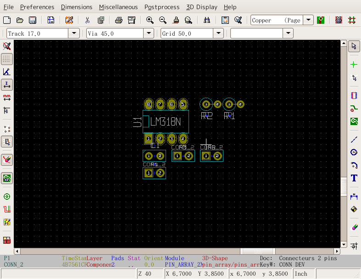Image resolution: width=361 pixels, height=279 pixels.
Task: Click the horizontal scrollbar right arrow
Action: (x=336, y=251)
